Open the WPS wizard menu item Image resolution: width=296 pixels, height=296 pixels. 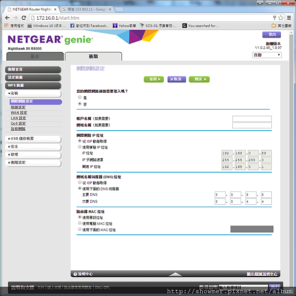click(33, 85)
